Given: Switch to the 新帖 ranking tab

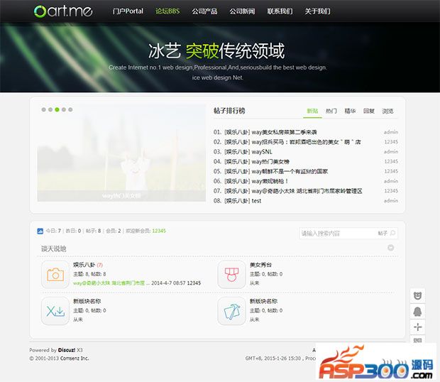Looking at the screenshot, I should tap(312, 111).
